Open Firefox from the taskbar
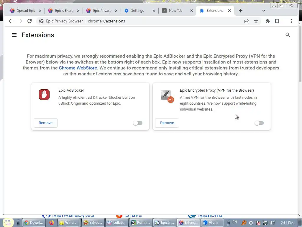Screen dimensions: 302x227 pyautogui.click(x=51, y=223)
